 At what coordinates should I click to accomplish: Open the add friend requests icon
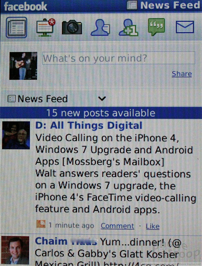coord(129,28)
